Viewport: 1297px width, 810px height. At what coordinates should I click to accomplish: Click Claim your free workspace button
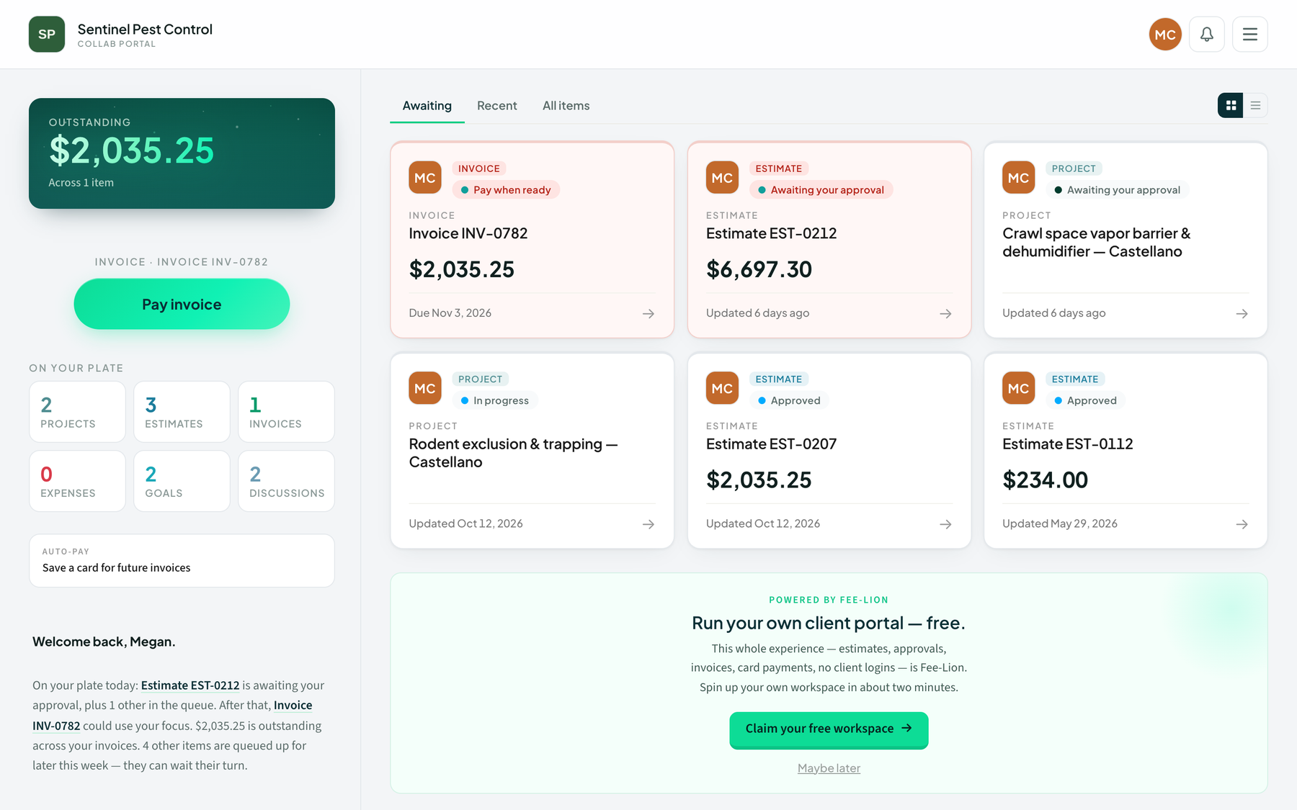[x=829, y=729]
